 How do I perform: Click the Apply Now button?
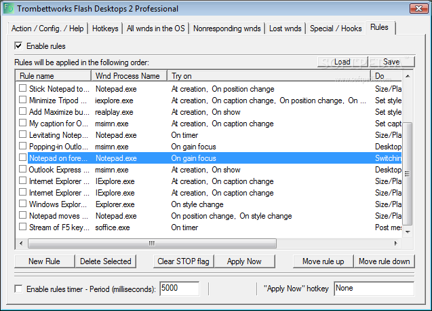[244, 261]
